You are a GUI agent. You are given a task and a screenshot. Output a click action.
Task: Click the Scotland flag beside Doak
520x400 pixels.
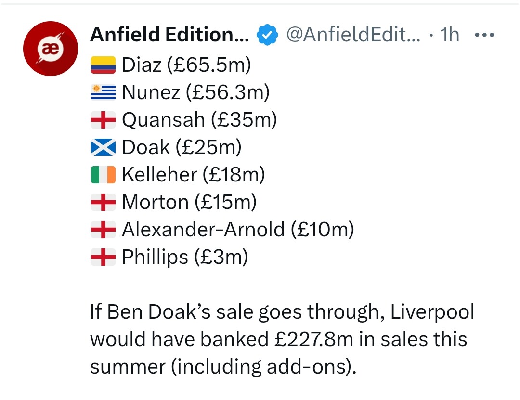coord(104,147)
